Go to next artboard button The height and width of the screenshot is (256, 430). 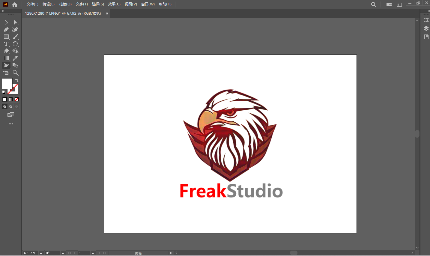(x=99, y=253)
